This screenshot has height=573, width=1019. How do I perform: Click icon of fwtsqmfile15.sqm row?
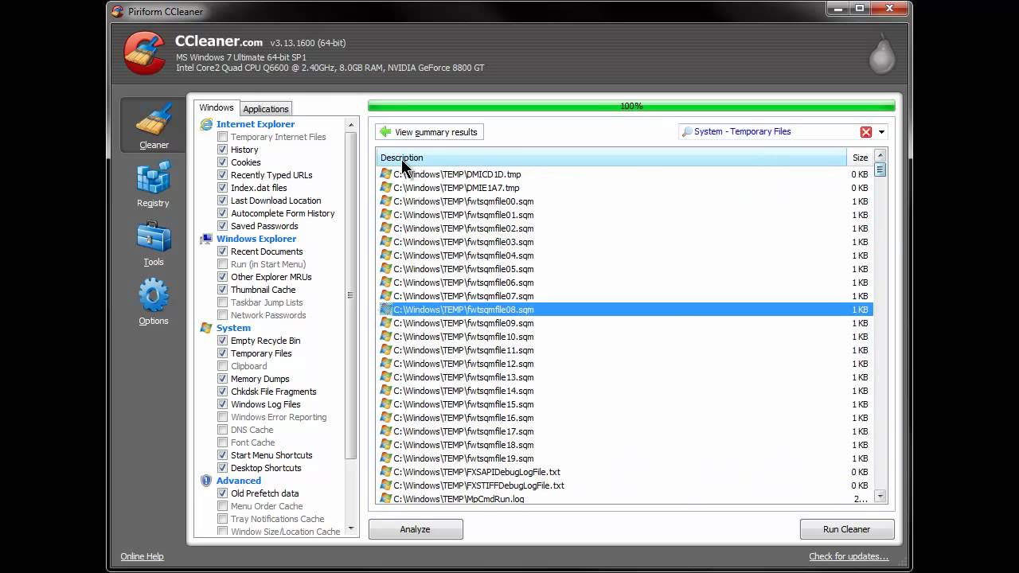coord(386,404)
